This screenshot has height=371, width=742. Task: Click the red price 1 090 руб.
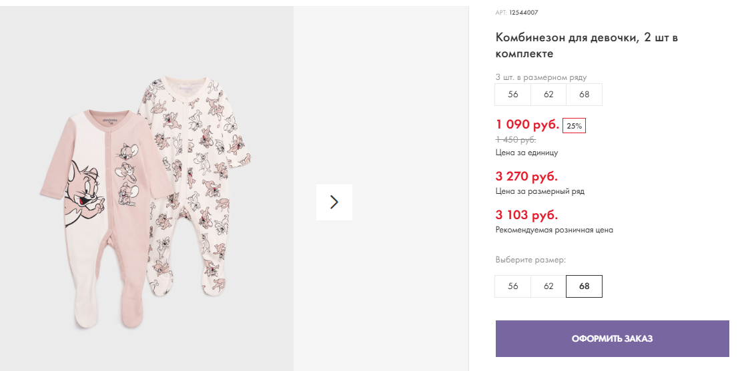pos(527,125)
